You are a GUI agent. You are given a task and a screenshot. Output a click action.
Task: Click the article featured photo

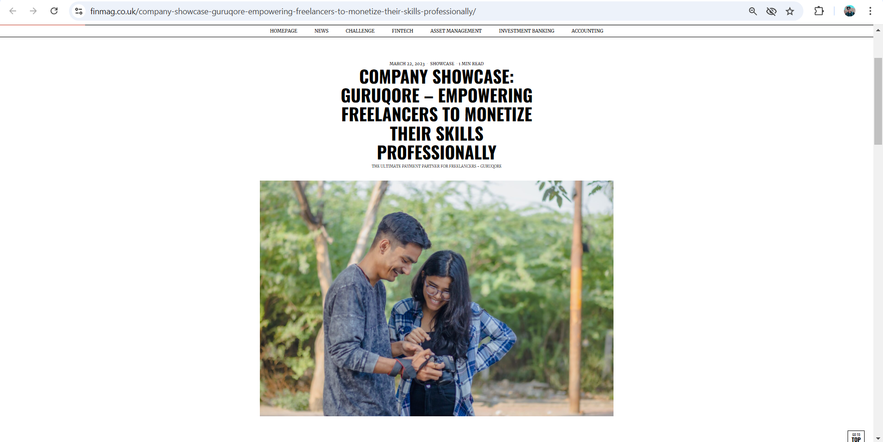[x=436, y=298]
